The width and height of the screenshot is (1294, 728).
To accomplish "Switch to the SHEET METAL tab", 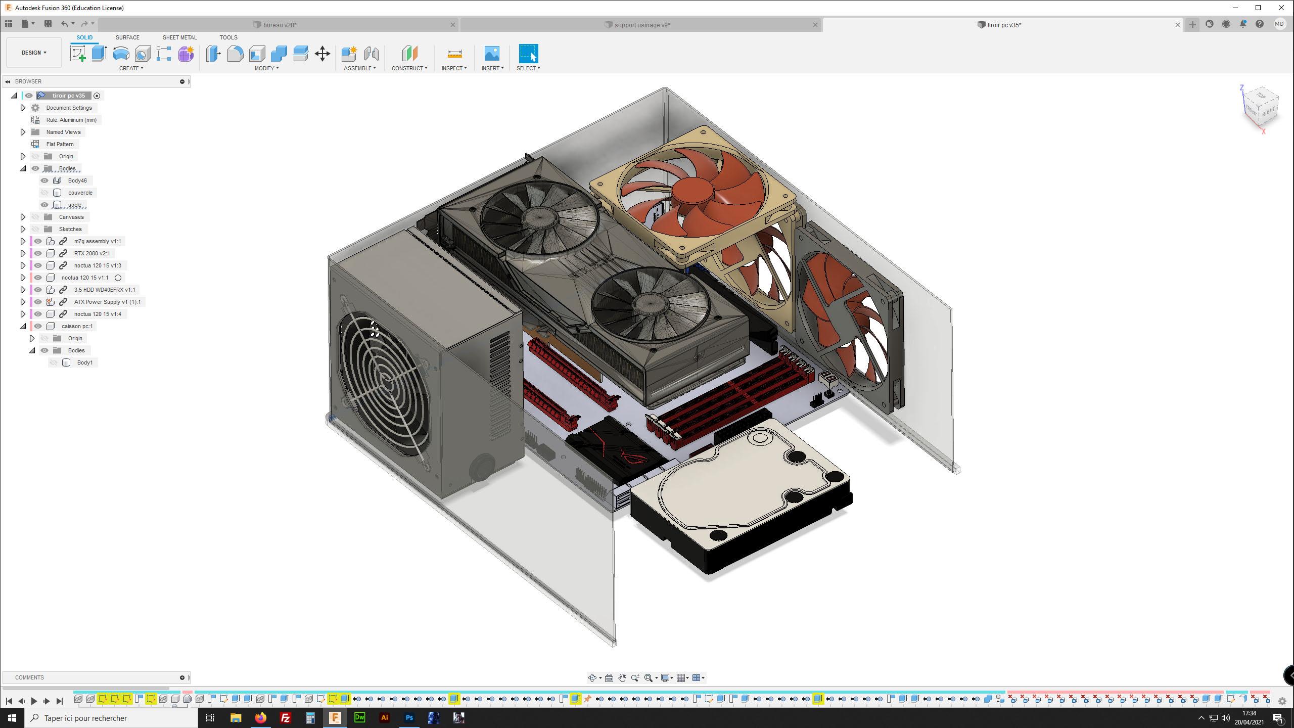I will 179,37.
